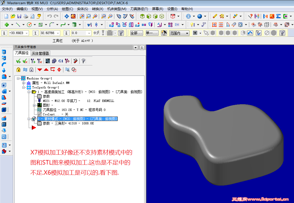Toggle toolpath display with blue waves icon
This screenshot has width=294, height=203.
(x=25, y=70)
